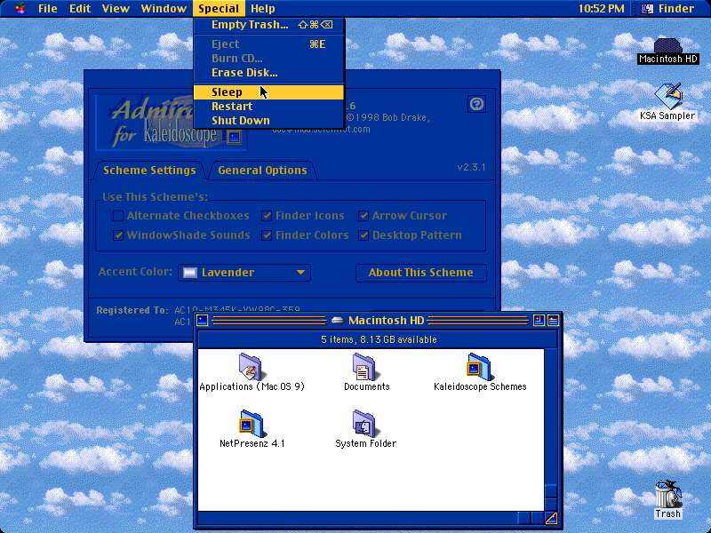Screen dimensions: 711x533
Task: Toggle the Desktop Pattern checkbox
Action: tap(363, 235)
